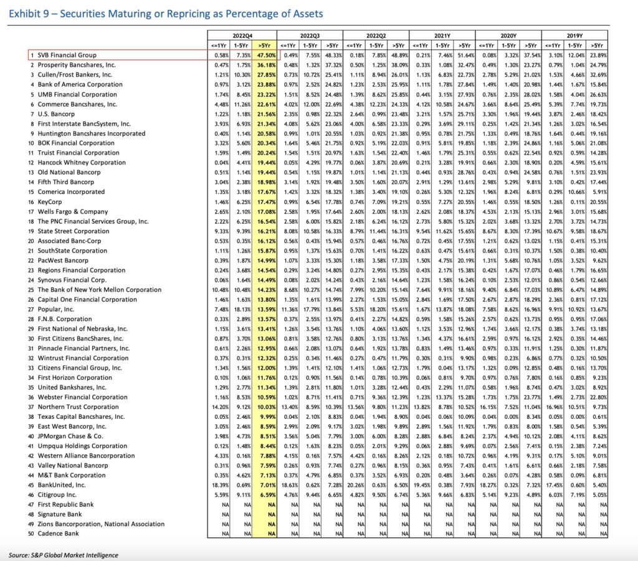Select the 2022Q3 column group header
Image resolution: width=638 pixels, height=561 pixels.
(x=310, y=36)
